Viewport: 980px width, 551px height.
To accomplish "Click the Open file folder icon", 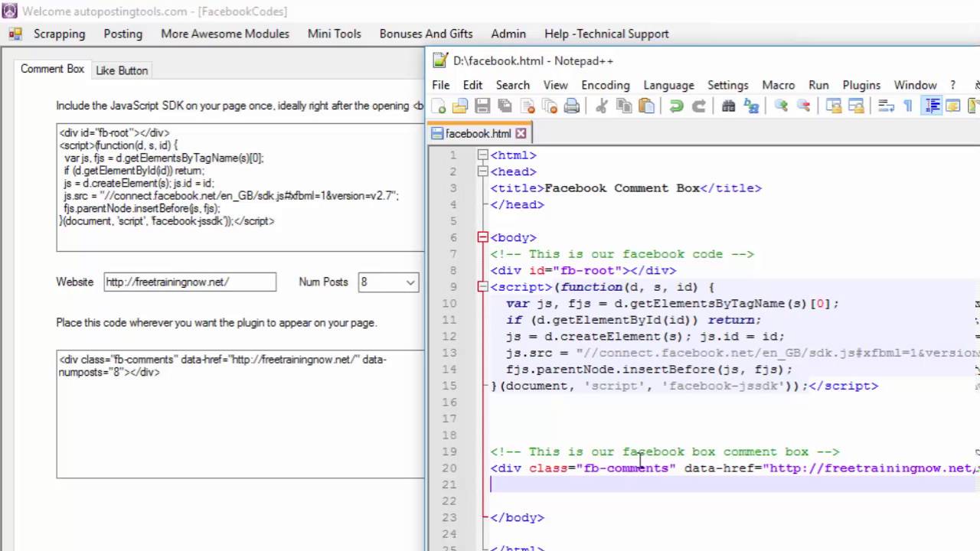I will [460, 106].
